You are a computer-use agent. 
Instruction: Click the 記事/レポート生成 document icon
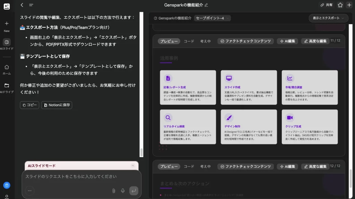(168, 78)
